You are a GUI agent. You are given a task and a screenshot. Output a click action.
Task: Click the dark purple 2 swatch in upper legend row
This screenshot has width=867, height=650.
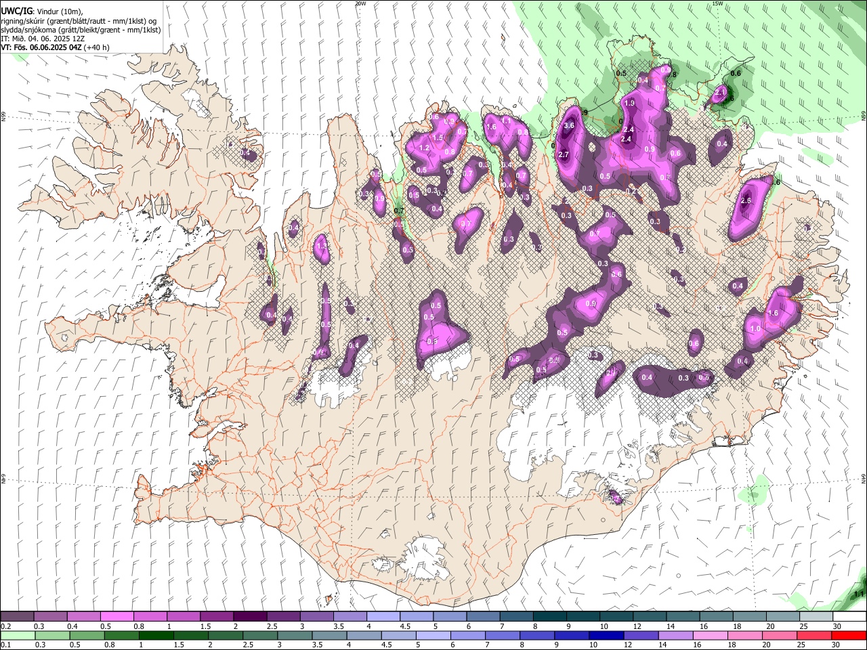(249, 616)
